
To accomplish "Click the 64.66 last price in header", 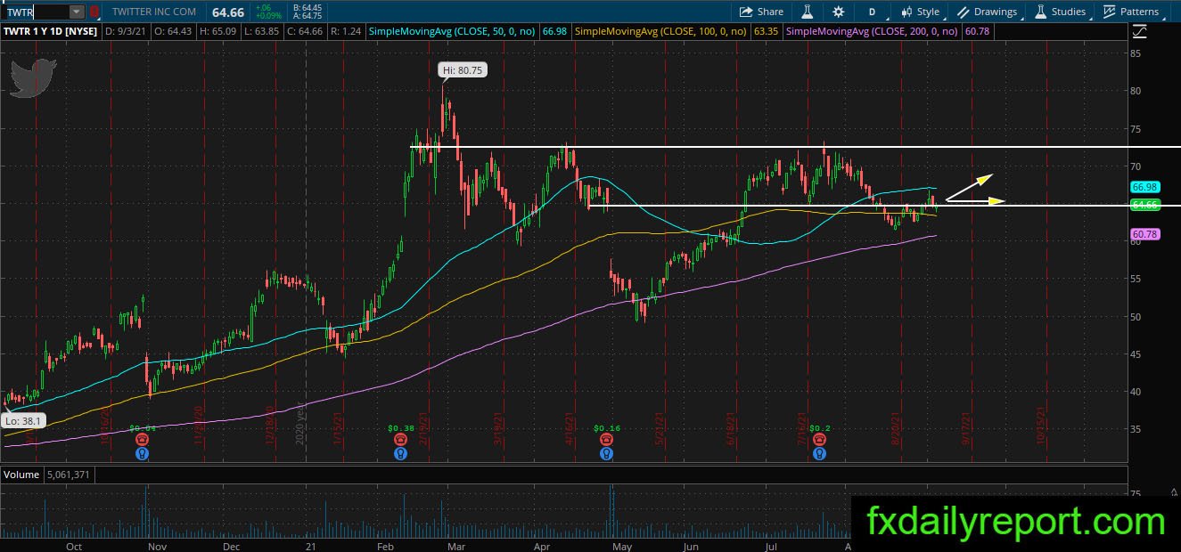I will [x=227, y=12].
